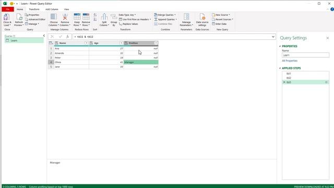Switch to the View tab
Screen dimensions: 334x188
[x=66, y=9]
